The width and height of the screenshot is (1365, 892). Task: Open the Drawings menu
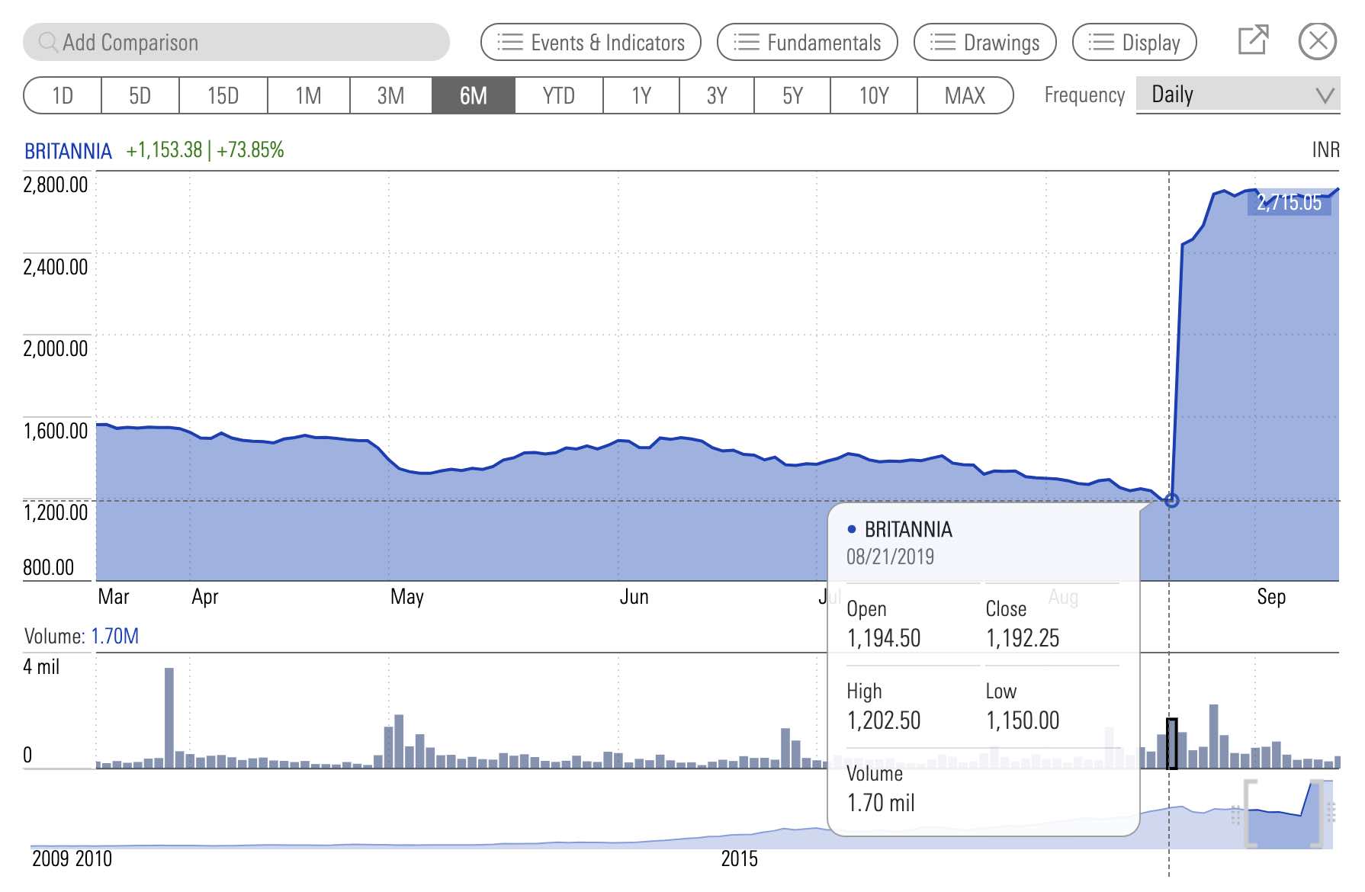[x=985, y=42]
